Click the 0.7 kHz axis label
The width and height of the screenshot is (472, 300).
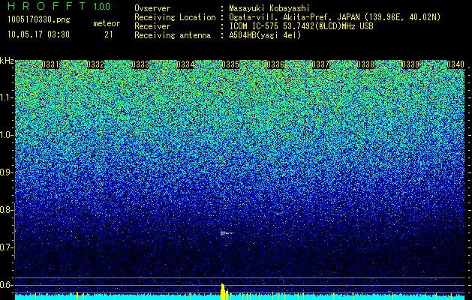(x=5, y=247)
